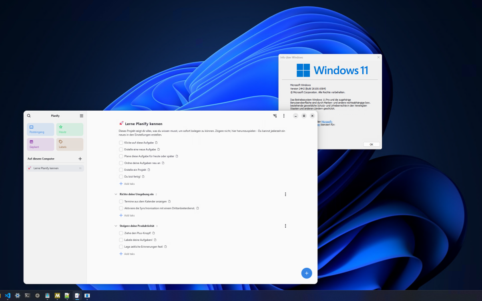The width and height of the screenshot is (482, 301).
Task: Open the hamburger menu in the sidebar
Action: point(81,115)
